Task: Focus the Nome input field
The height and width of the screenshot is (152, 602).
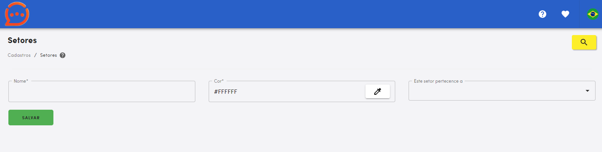Action: click(102, 91)
